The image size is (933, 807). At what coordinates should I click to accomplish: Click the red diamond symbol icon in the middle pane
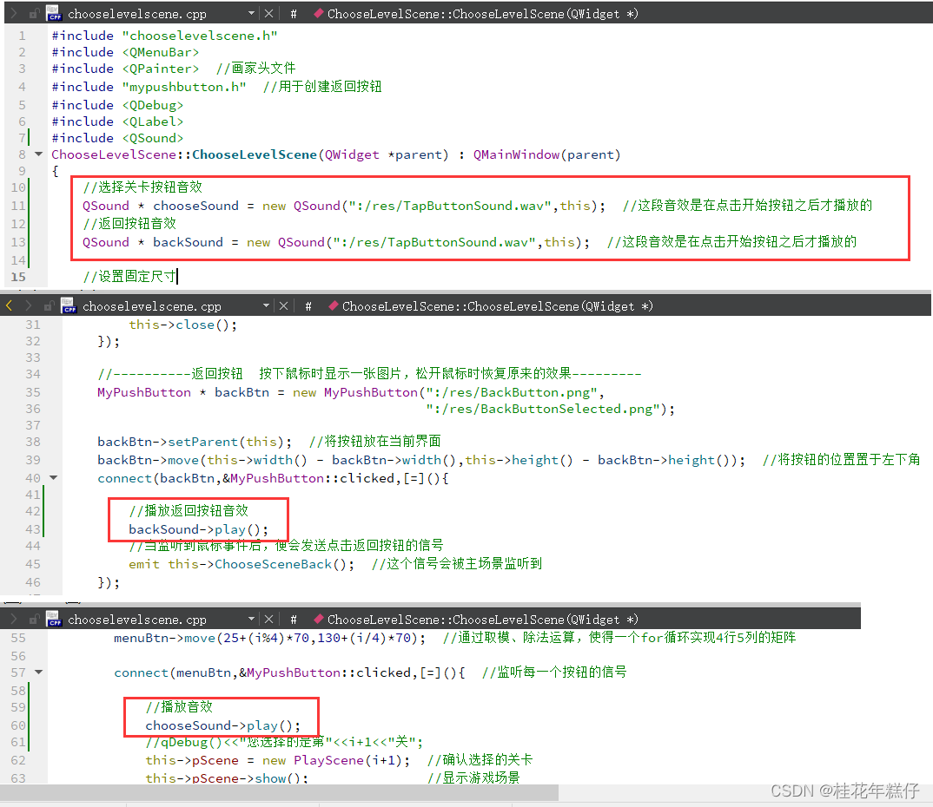[x=334, y=305]
